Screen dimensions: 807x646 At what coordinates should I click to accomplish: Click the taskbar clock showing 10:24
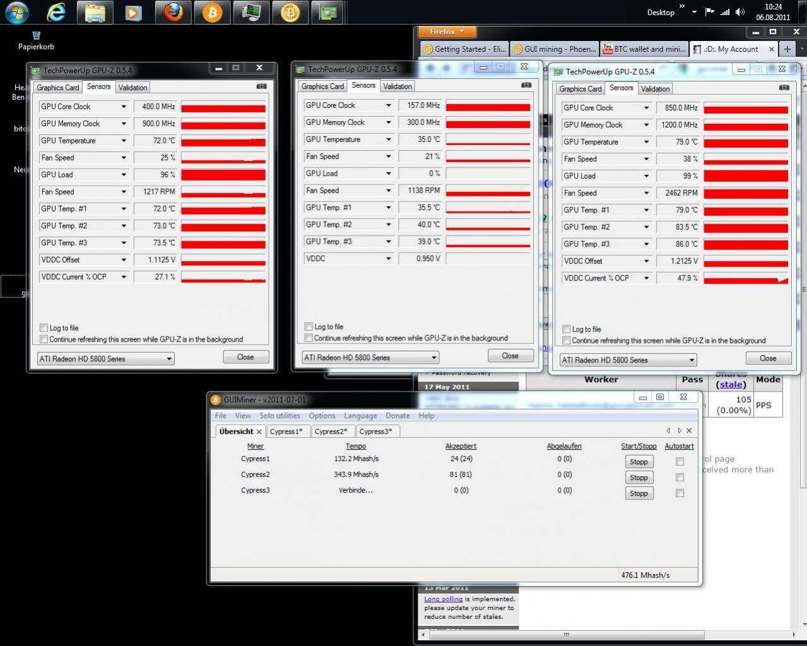773,12
